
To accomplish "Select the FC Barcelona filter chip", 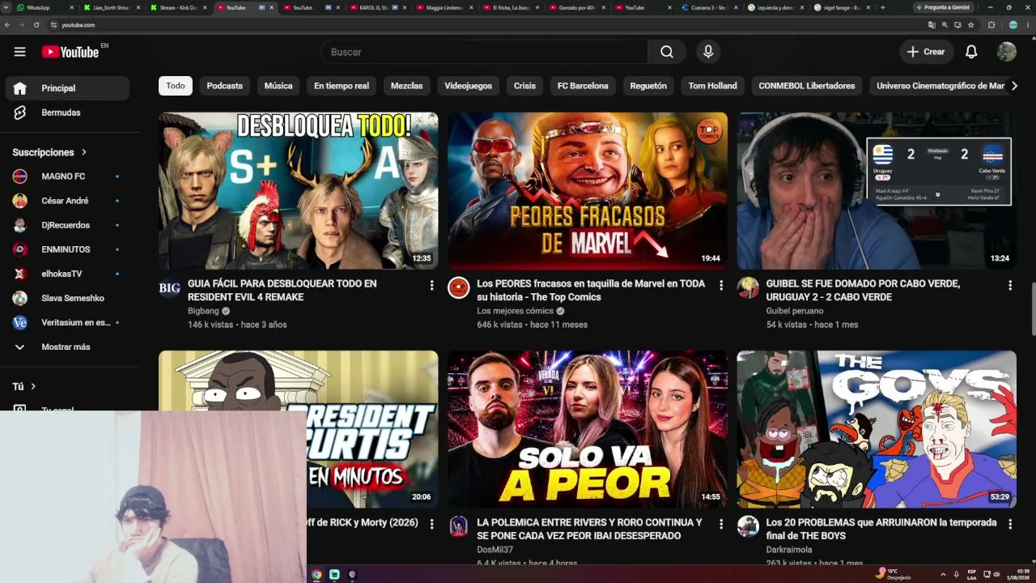I will [x=583, y=86].
